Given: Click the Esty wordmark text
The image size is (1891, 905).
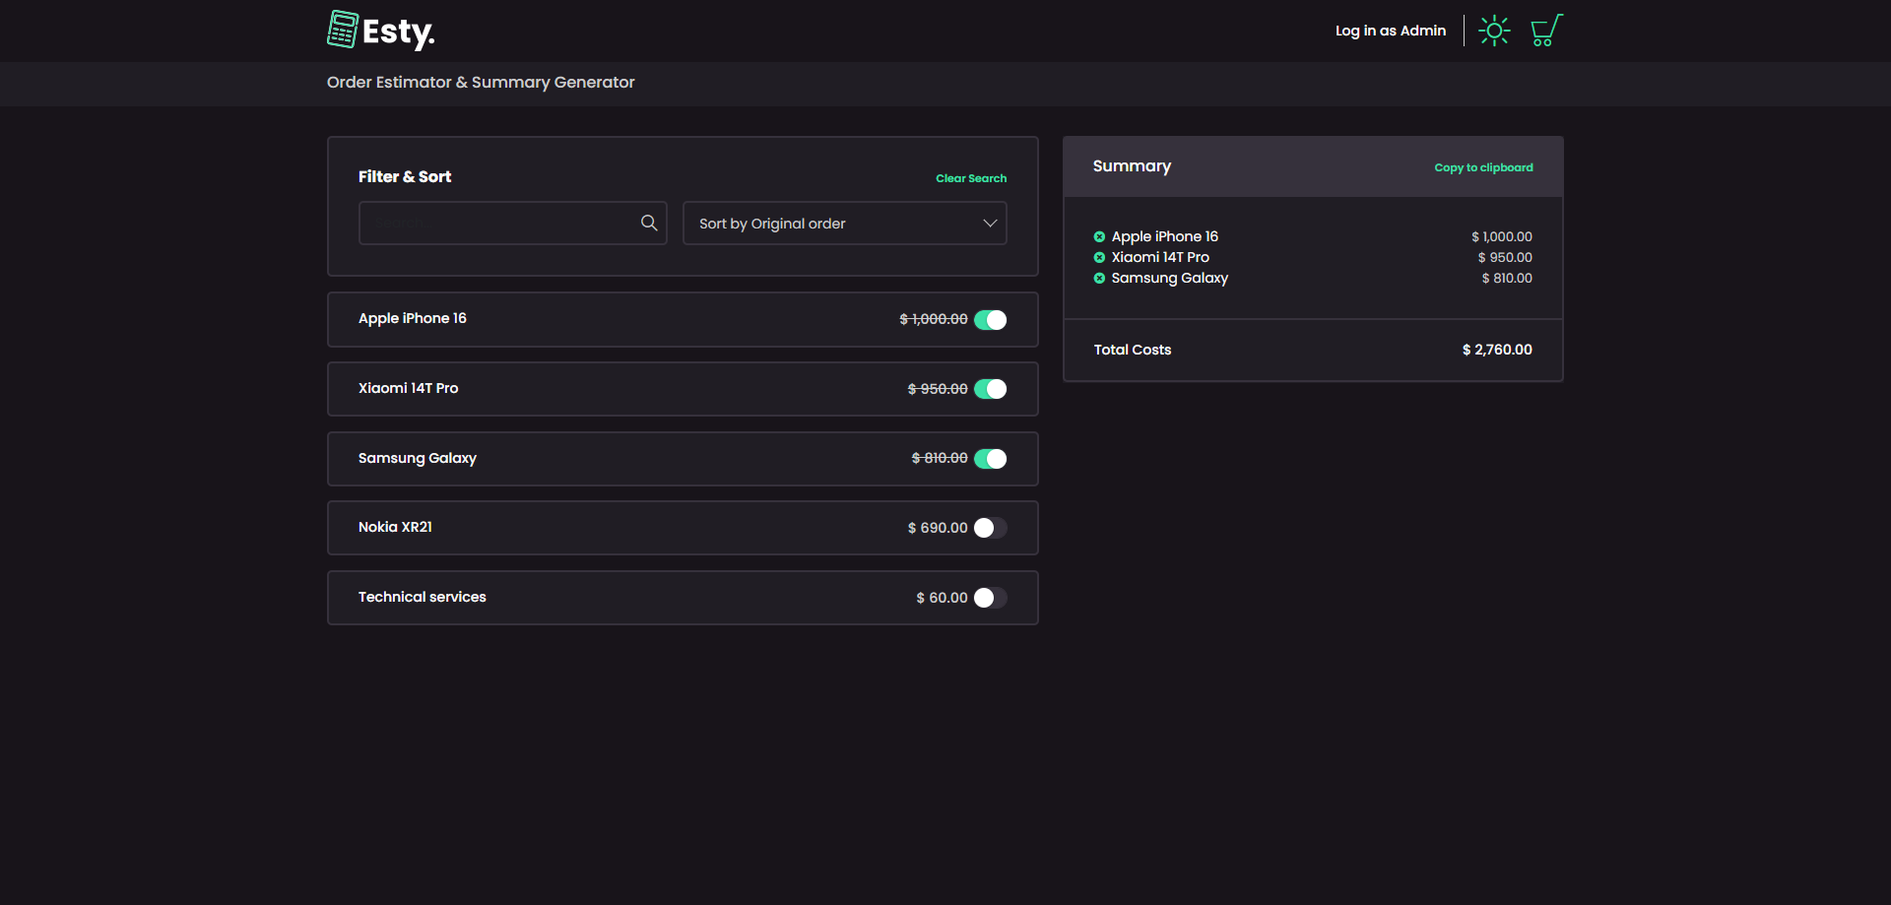Looking at the screenshot, I should 398,32.
